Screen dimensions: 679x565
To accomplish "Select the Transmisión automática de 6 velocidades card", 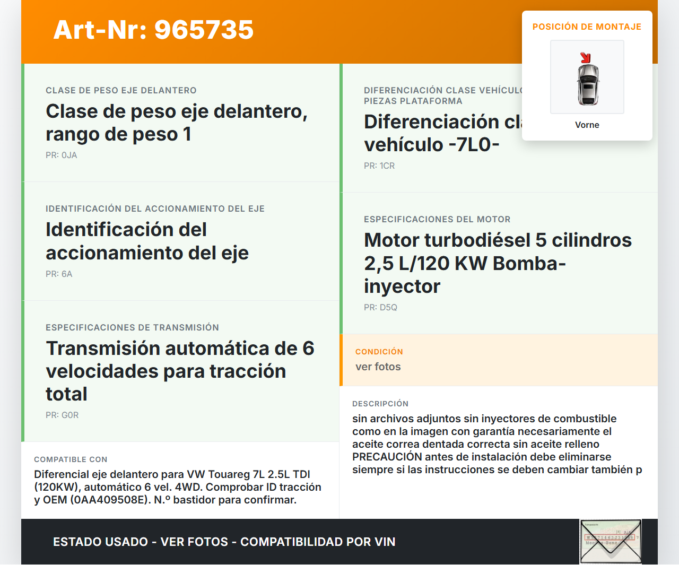I will 180,371.
